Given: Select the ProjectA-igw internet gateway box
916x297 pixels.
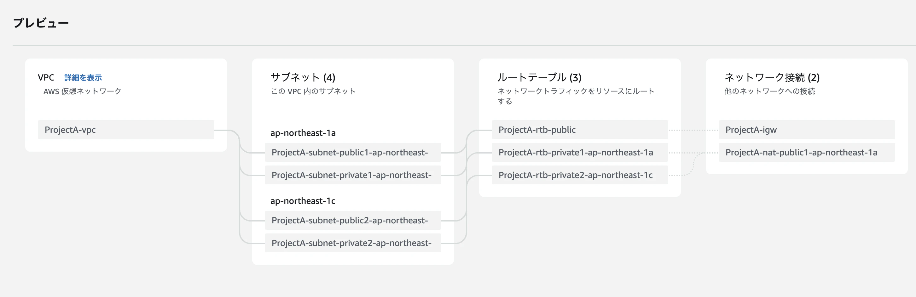Looking at the screenshot, I should [x=806, y=130].
